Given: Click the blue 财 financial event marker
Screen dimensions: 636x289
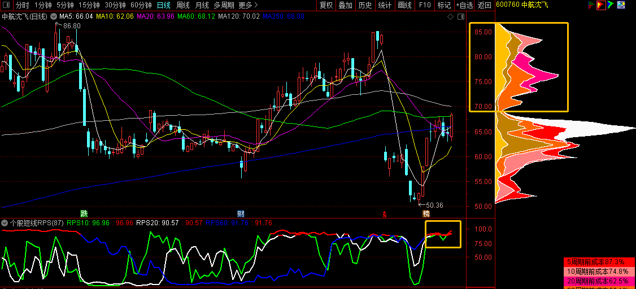Looking at the screenshot, I should (x=241, y=213).
